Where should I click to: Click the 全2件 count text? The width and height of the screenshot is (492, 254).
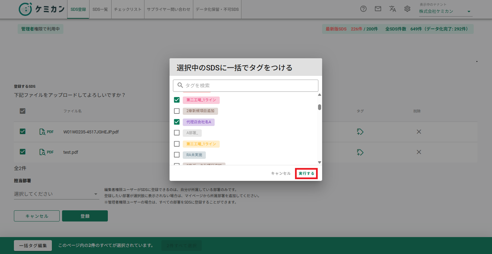(x=20, y=168)
